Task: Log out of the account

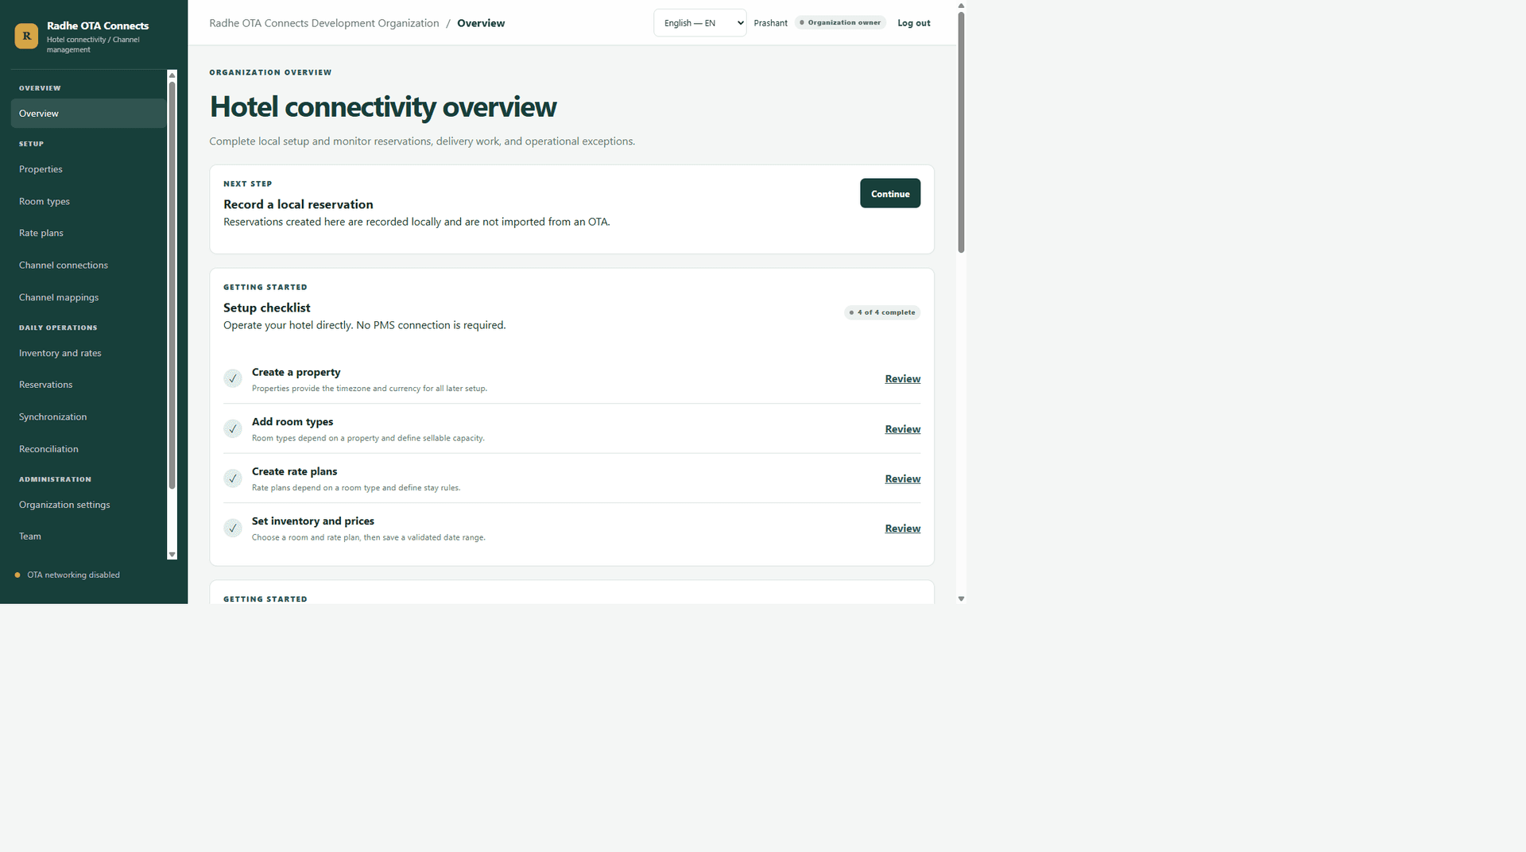Action: 914,23
